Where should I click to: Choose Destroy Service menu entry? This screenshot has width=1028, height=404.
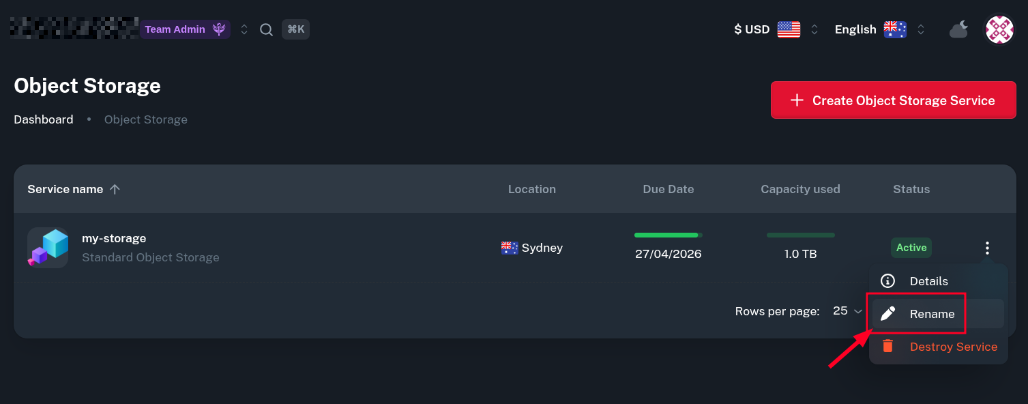(x=953, y=347)
